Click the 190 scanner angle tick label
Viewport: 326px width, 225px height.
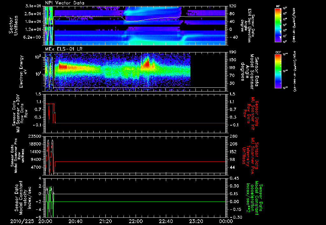(x=233, y=52)
